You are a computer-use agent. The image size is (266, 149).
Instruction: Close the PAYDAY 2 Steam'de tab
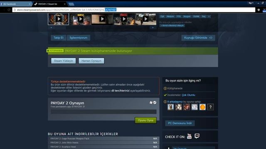65,4
